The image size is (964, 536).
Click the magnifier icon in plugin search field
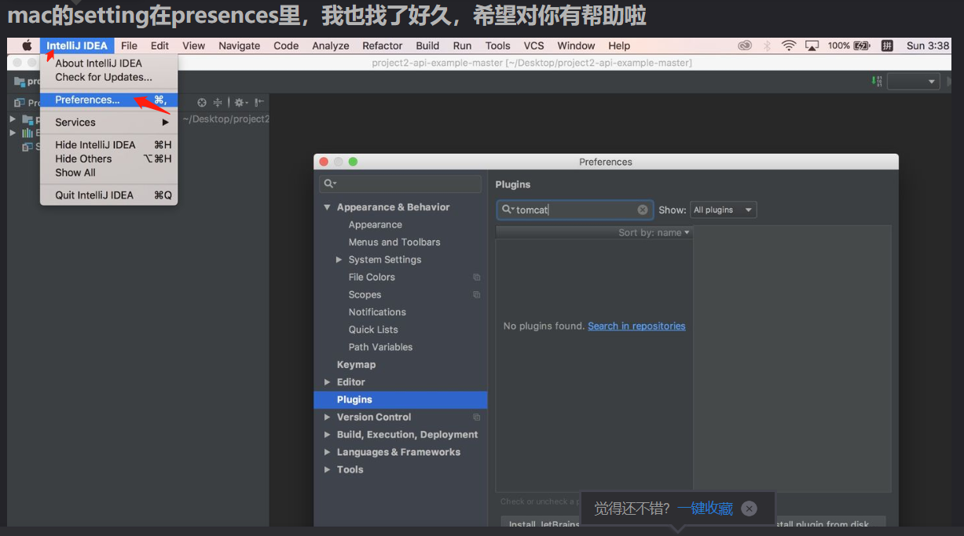(508, 210)
